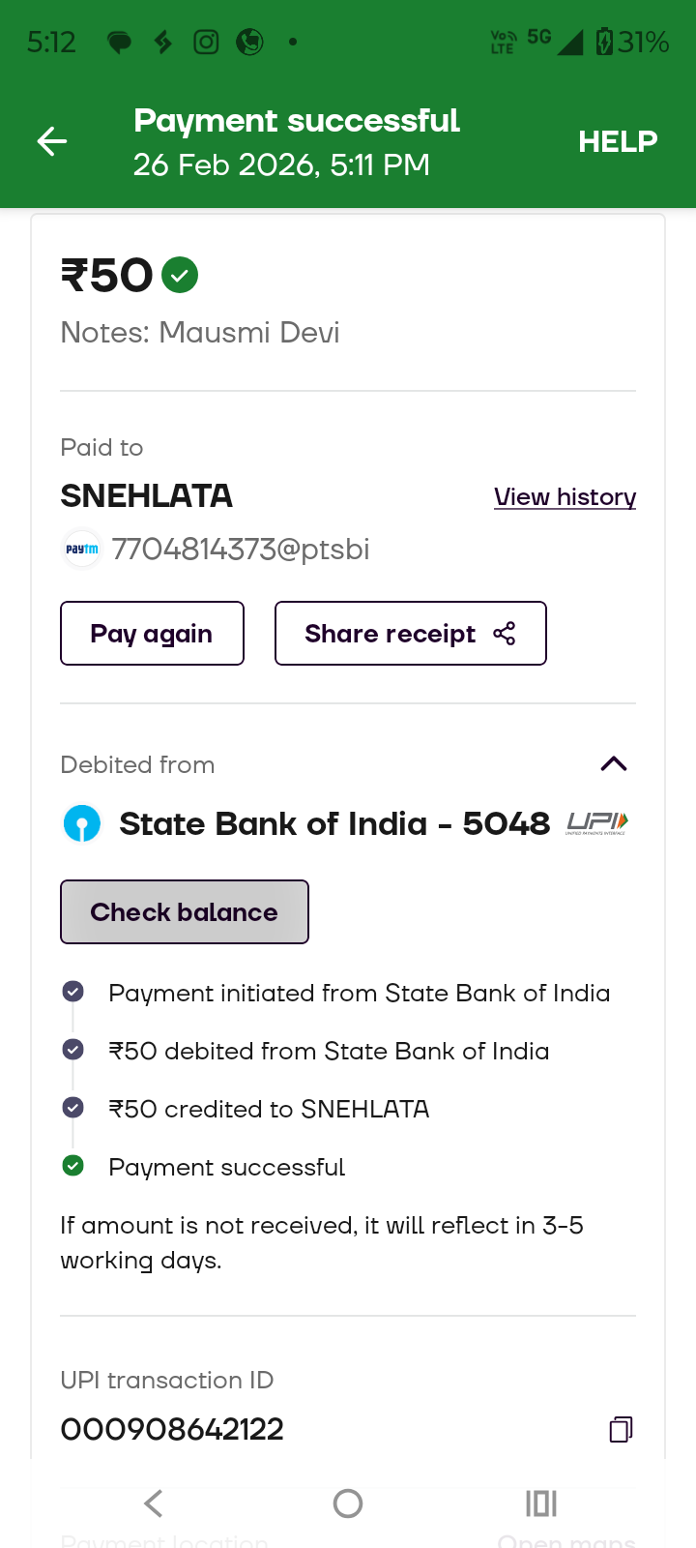Tap the Paytm logo near UPI ID
Image resolution: width=696 pixels, height=1548 pixels.
click(82, 550)
